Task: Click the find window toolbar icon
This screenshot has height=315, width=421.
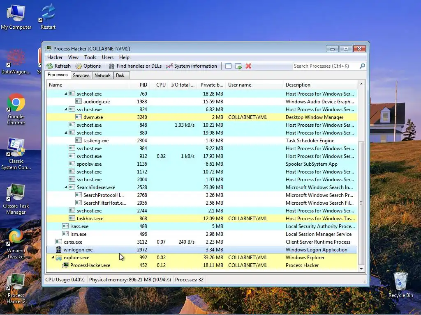Action: (228, 66)
